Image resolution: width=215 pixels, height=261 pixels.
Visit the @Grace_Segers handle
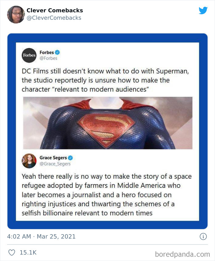pyautogui.click(x=55, y=164)
